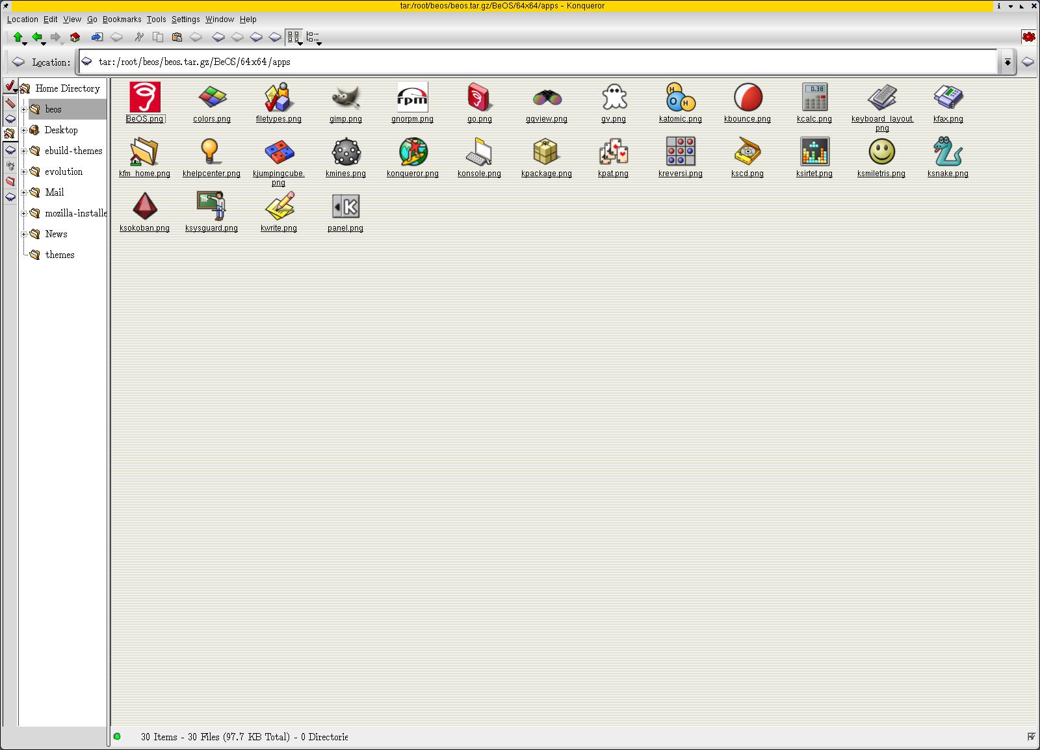Click the panel.png file name link
Screen dimensions: 1040x750
click(x=345, y=228)
